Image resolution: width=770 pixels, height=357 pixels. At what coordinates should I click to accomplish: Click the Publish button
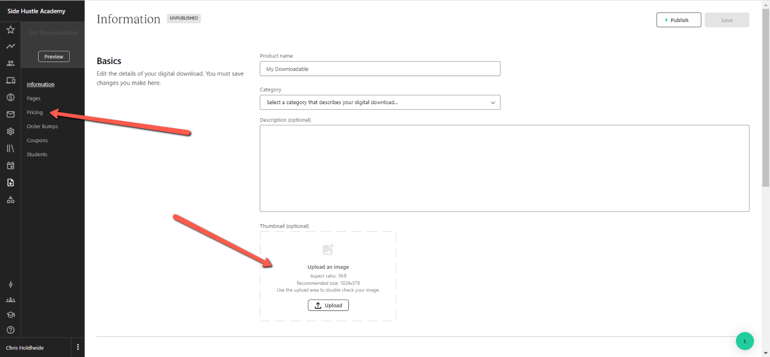pyautogui.click(x=678, y=20)
